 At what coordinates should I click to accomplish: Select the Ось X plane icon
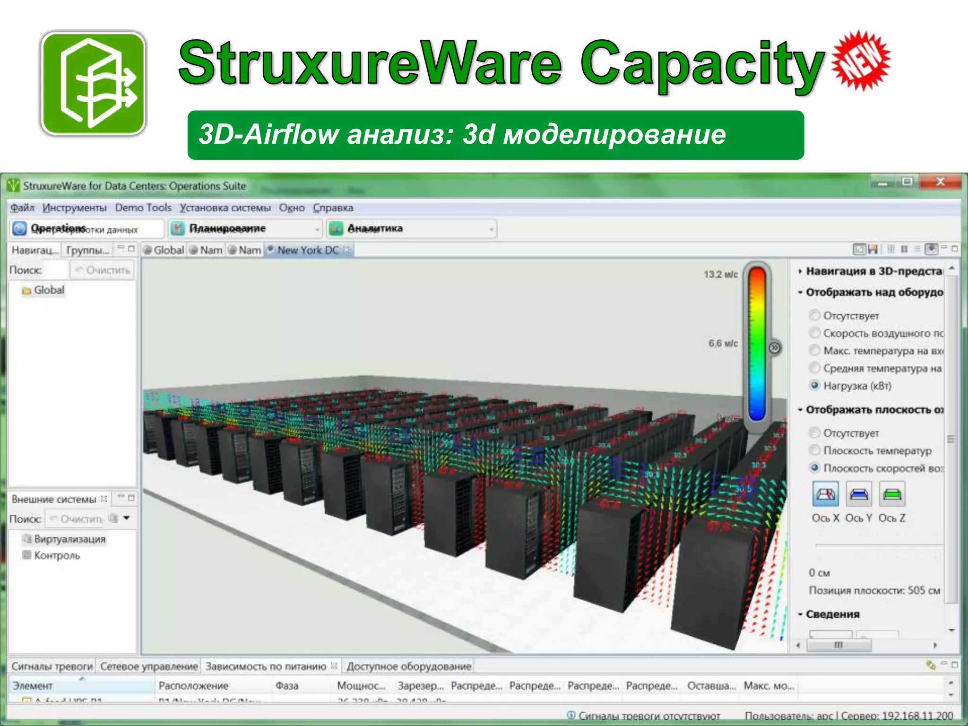[x=825, y=494]
